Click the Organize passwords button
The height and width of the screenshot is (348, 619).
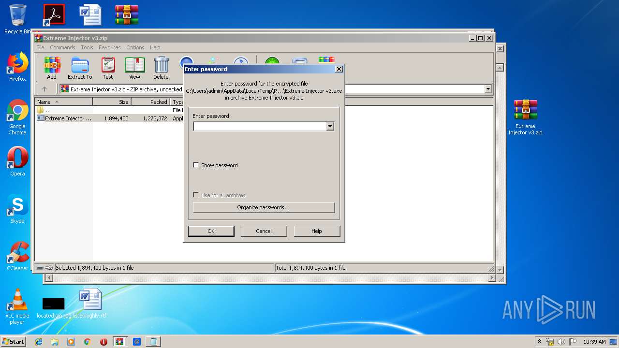(264, 207)
